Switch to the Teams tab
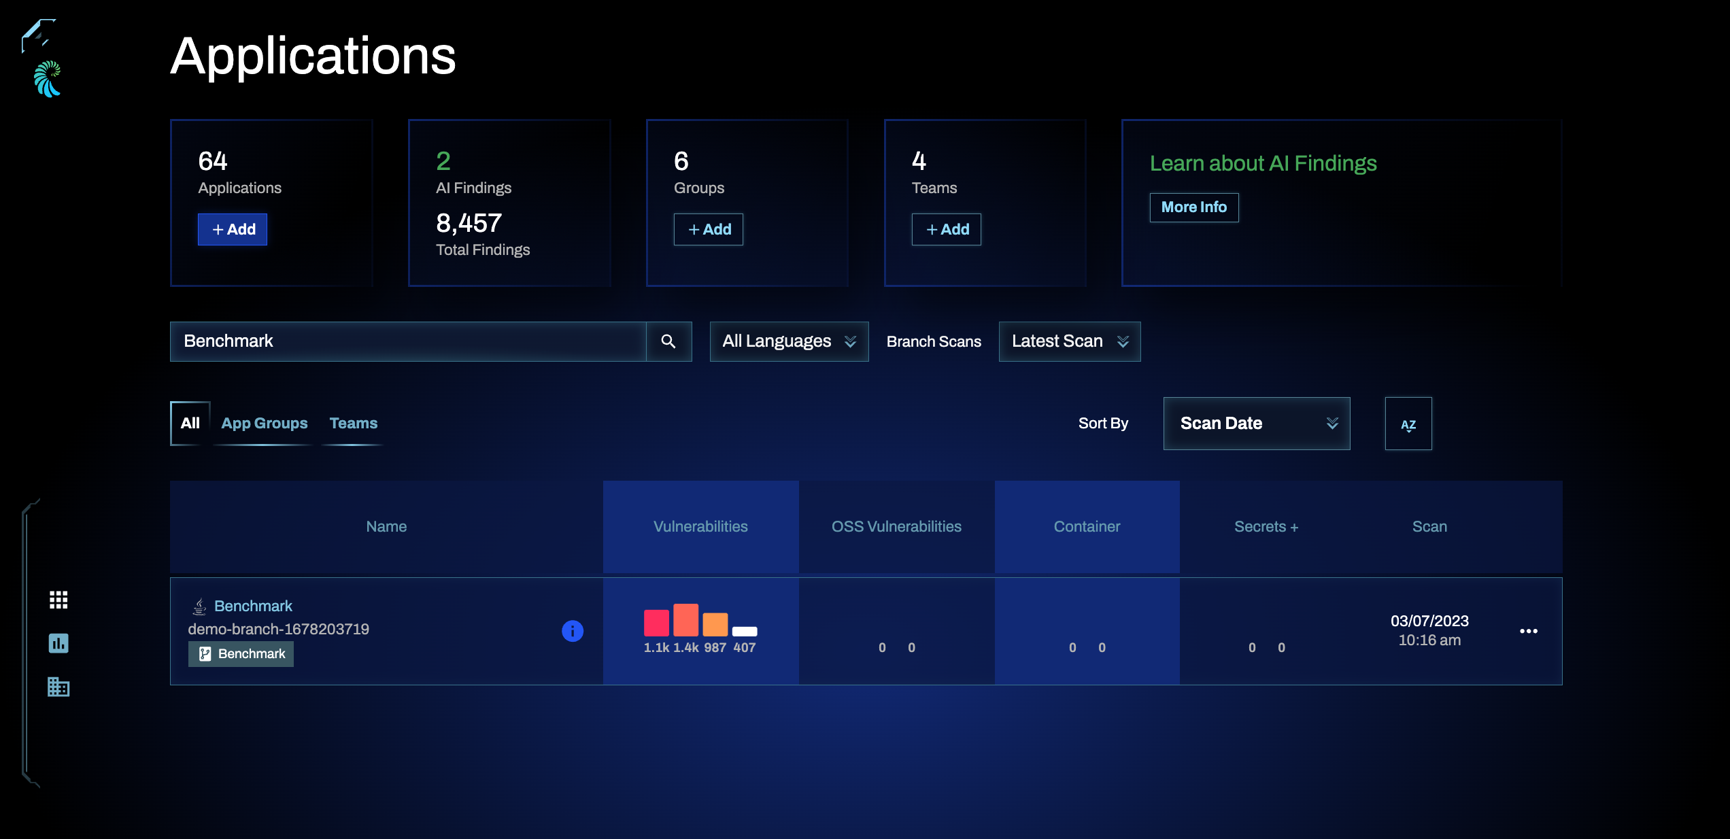 [x=354, y=423]
